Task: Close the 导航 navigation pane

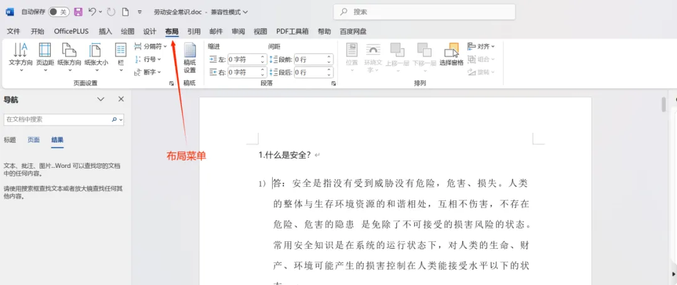Action: (x=121, y=99)
